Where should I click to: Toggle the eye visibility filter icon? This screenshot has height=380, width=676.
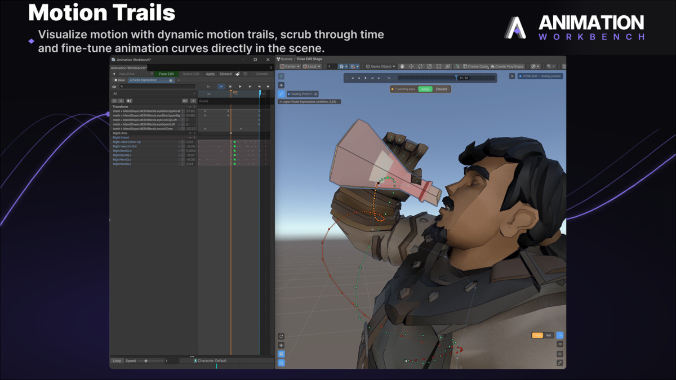(114, 87)
